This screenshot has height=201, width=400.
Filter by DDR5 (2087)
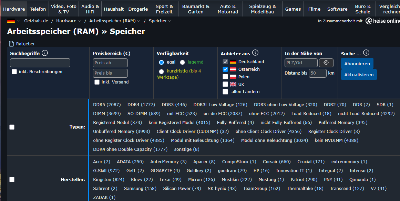coord(107,104)
